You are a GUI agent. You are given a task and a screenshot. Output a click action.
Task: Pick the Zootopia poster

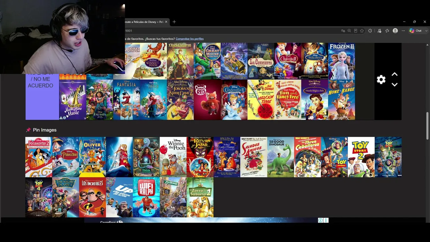[173, 197]
